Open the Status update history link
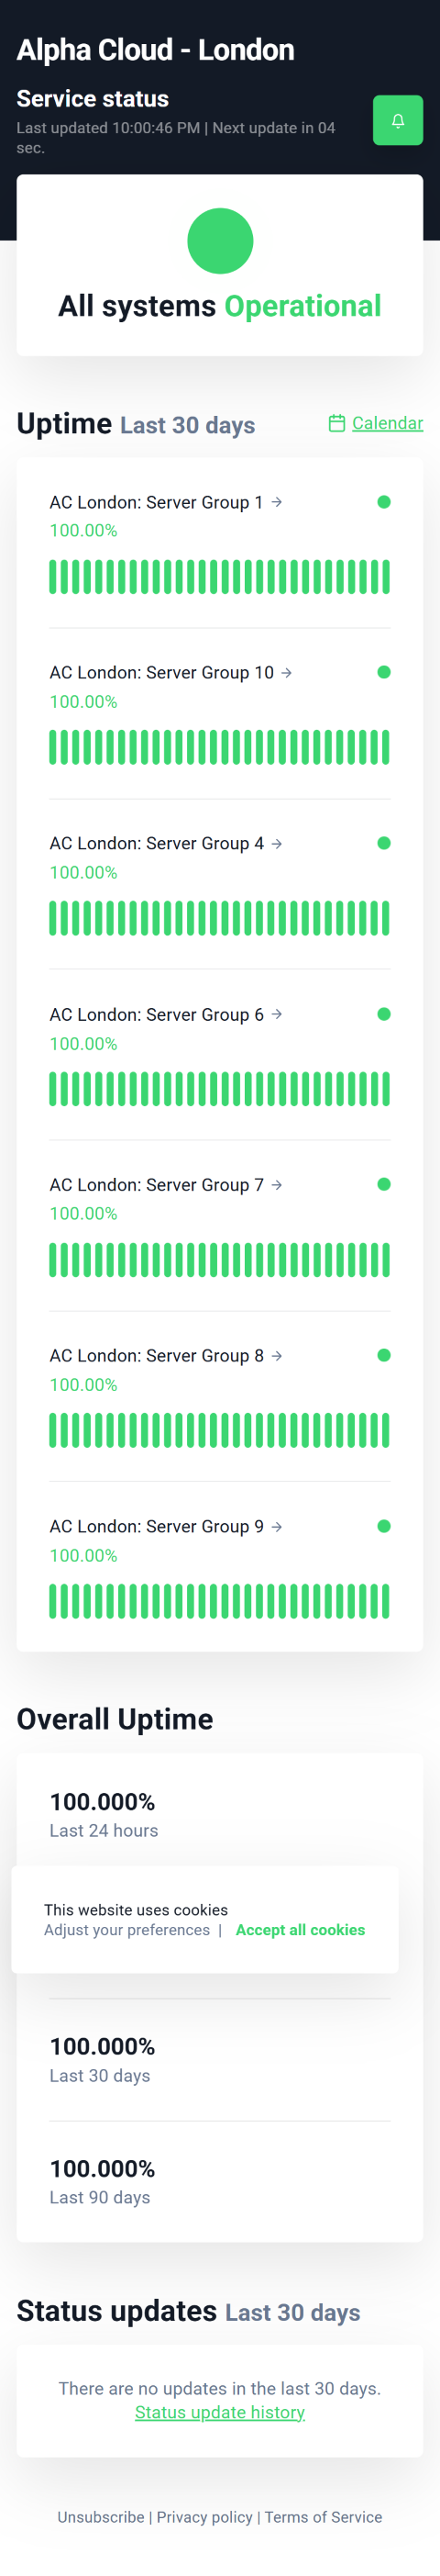The height and width of the screenshot is (2576, 440). pyautogui.click(x=219, y=2412)
